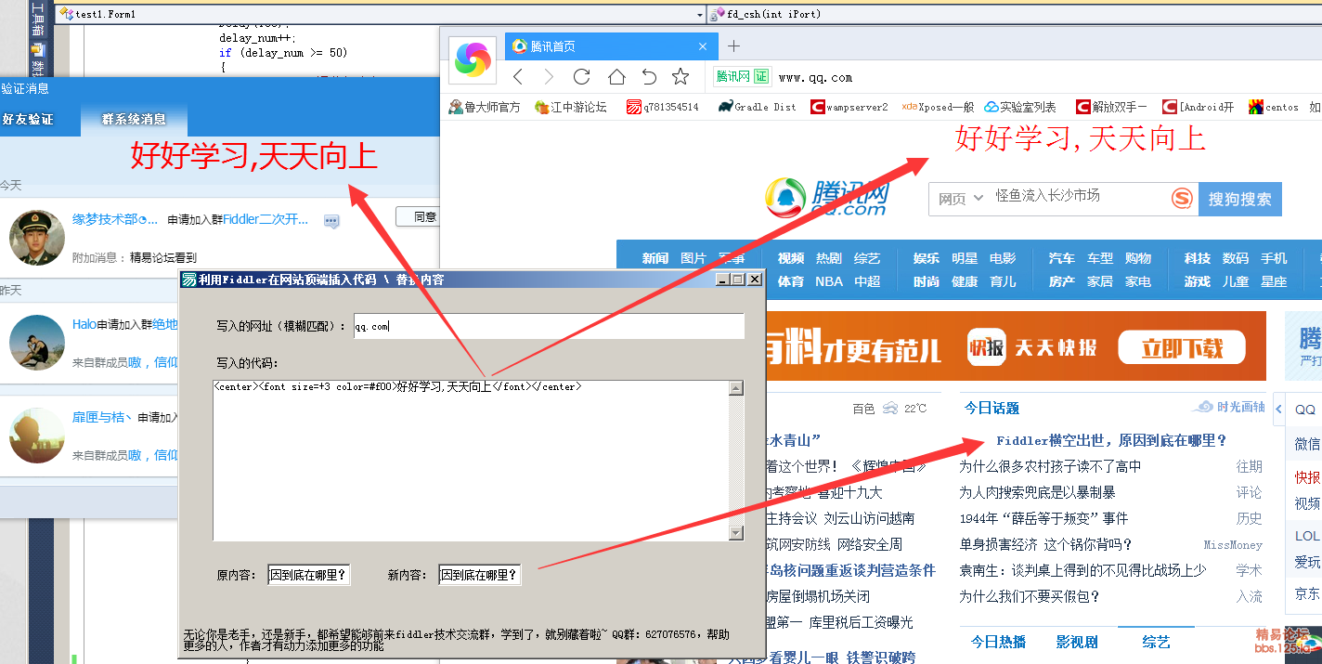1322x664 pixels.
Task: Open the 解放双手一 bookmark
Action: [1111, 107]
